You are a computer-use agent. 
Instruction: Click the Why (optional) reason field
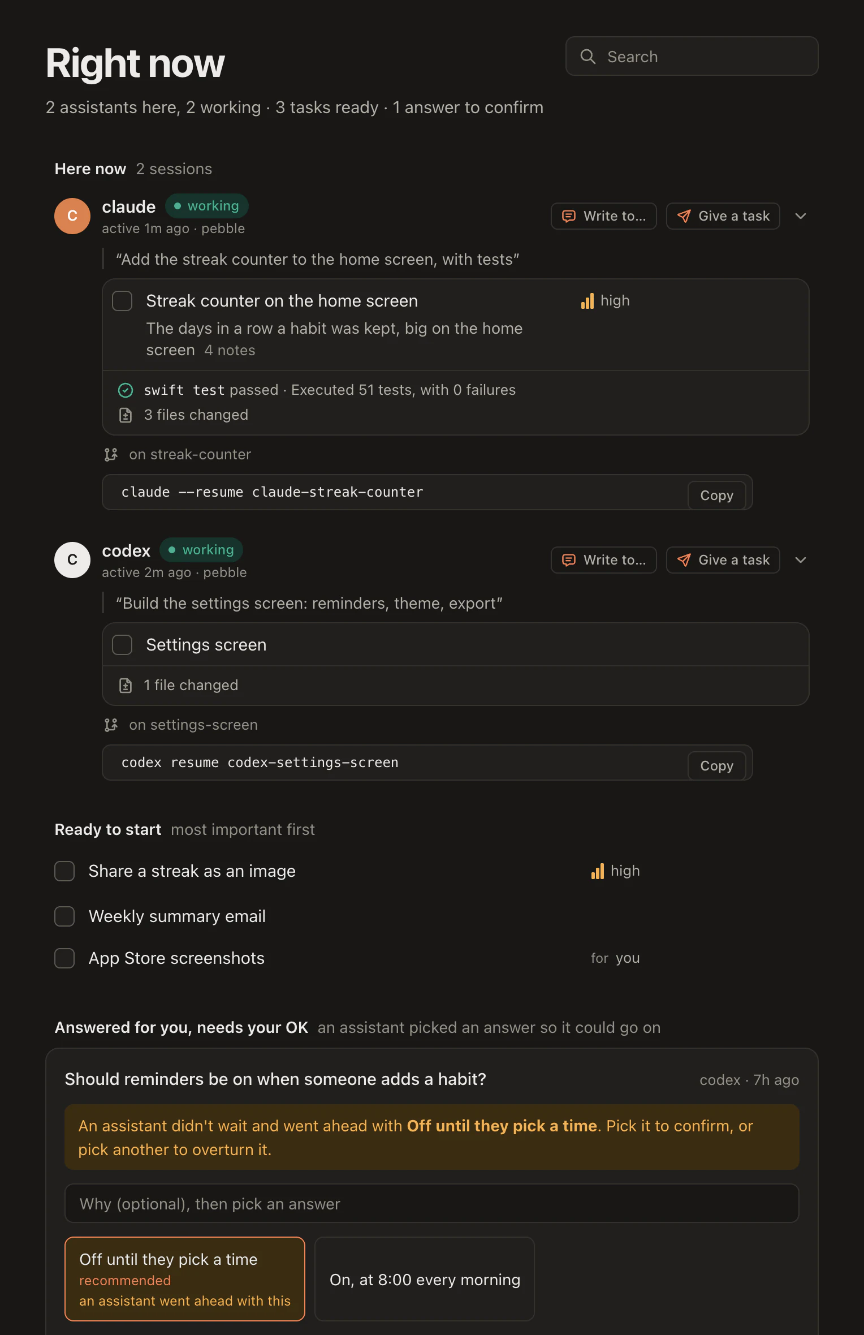coord(432,1203)
